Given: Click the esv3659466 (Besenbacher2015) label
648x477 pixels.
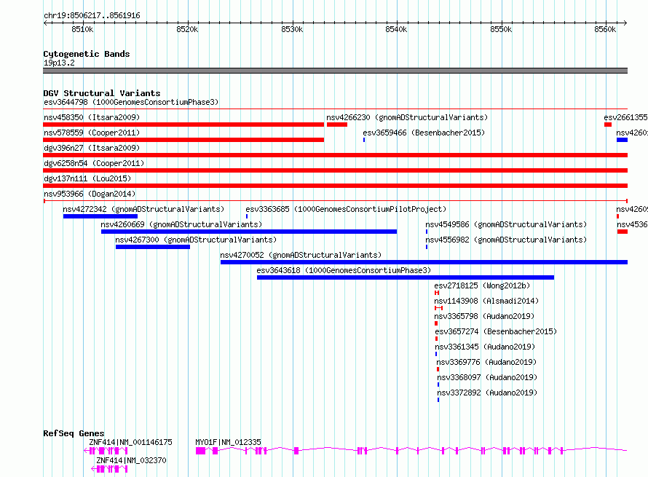Looking at the screenshot, I should tap(424, 133).
